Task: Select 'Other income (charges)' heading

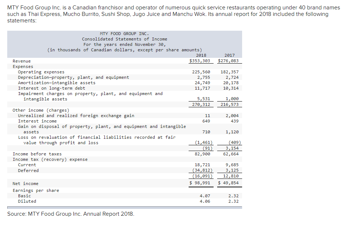Action: coord(41,110)
